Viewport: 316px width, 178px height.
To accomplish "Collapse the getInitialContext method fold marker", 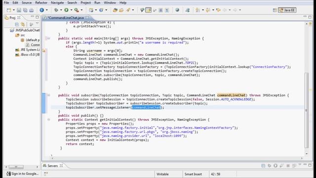I will [48, 120].
